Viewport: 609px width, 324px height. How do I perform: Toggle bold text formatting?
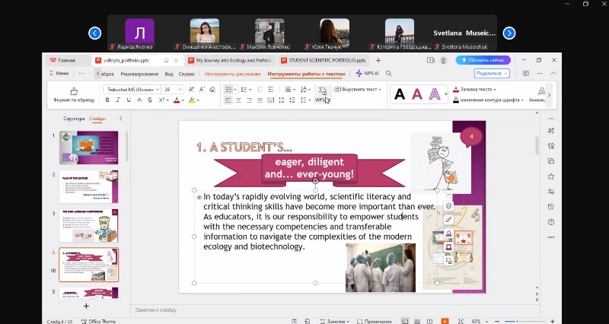106,100
